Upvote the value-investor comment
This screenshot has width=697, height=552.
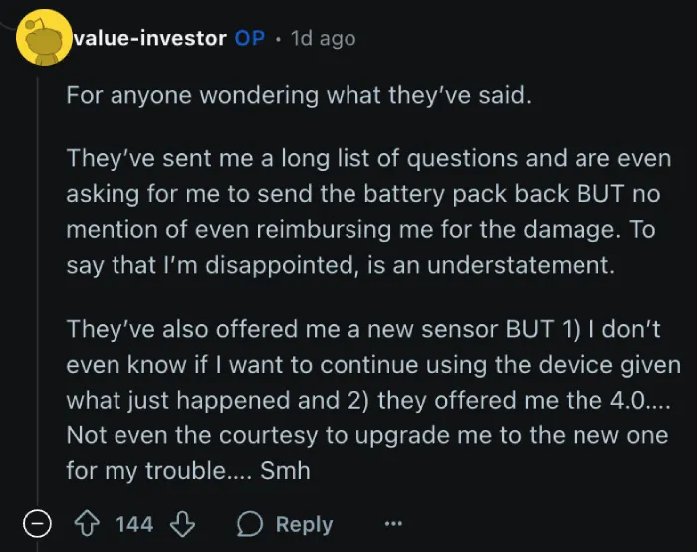coord(87,524)
